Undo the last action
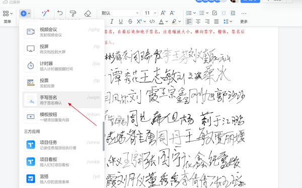Viewport: 302px width, 188px height. (x=60, y=13)
